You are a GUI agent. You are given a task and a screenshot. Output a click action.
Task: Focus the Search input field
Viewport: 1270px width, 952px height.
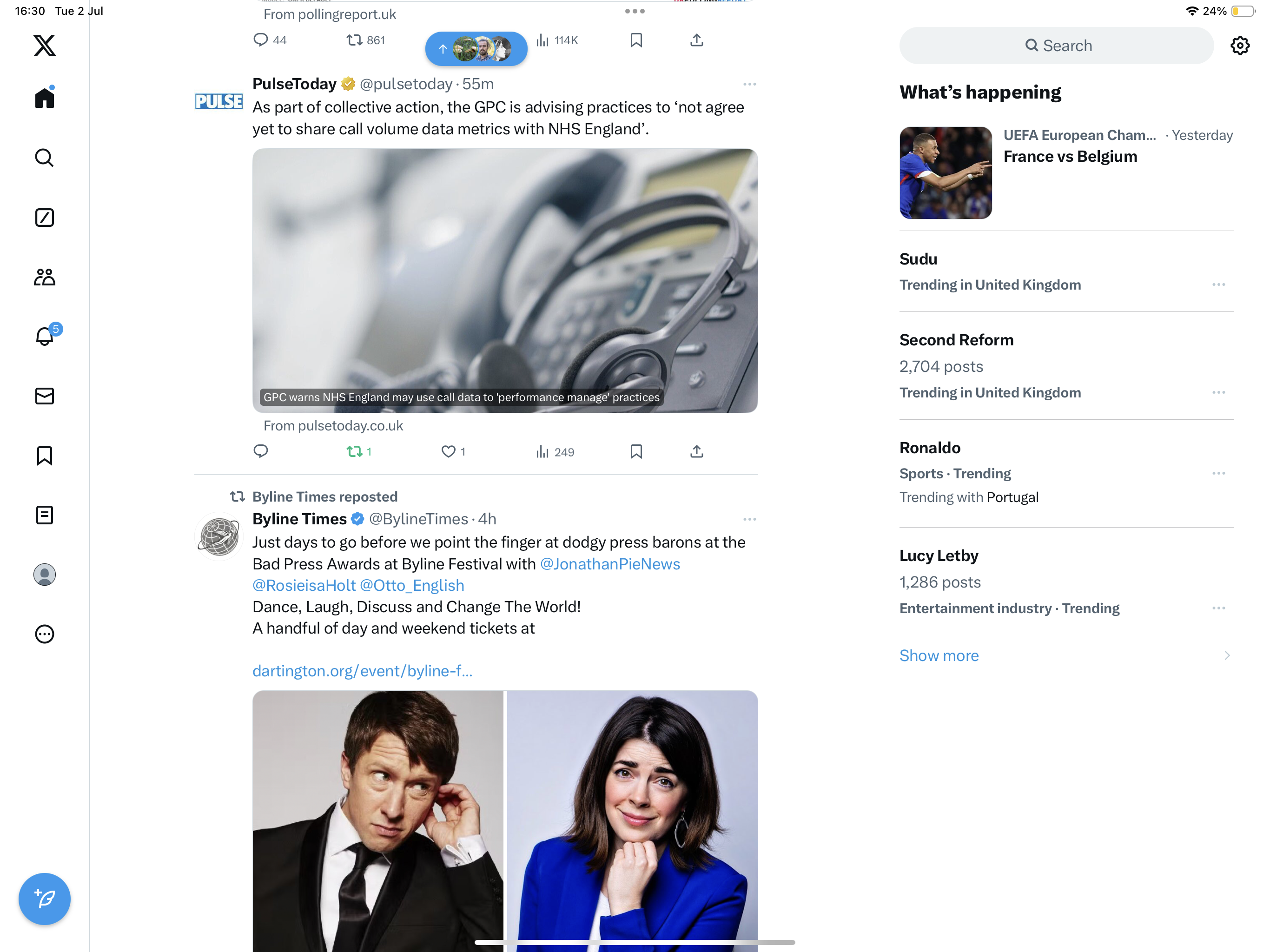pos(1057,46)
